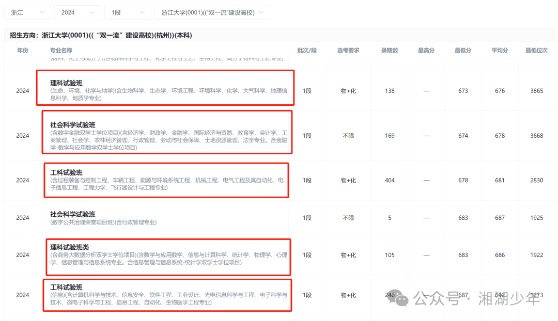Click average score 678 in the 169 row
Image resolution: width=558 pixels, height=321 pixels.
click(500, 135)
